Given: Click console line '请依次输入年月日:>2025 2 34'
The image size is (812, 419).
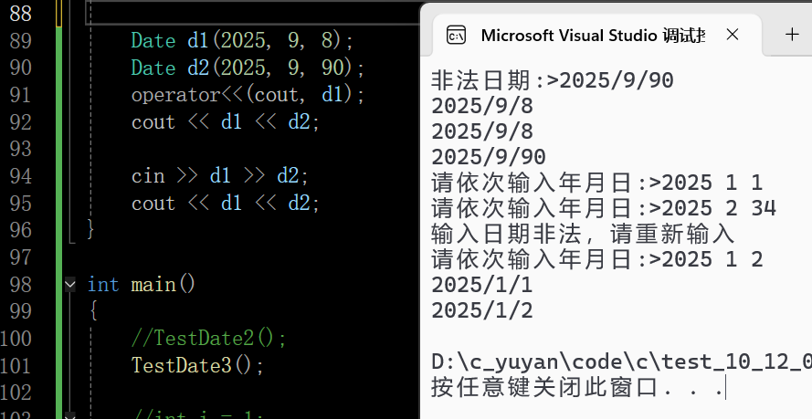Looking at the screenshot, I should (604, 208).
